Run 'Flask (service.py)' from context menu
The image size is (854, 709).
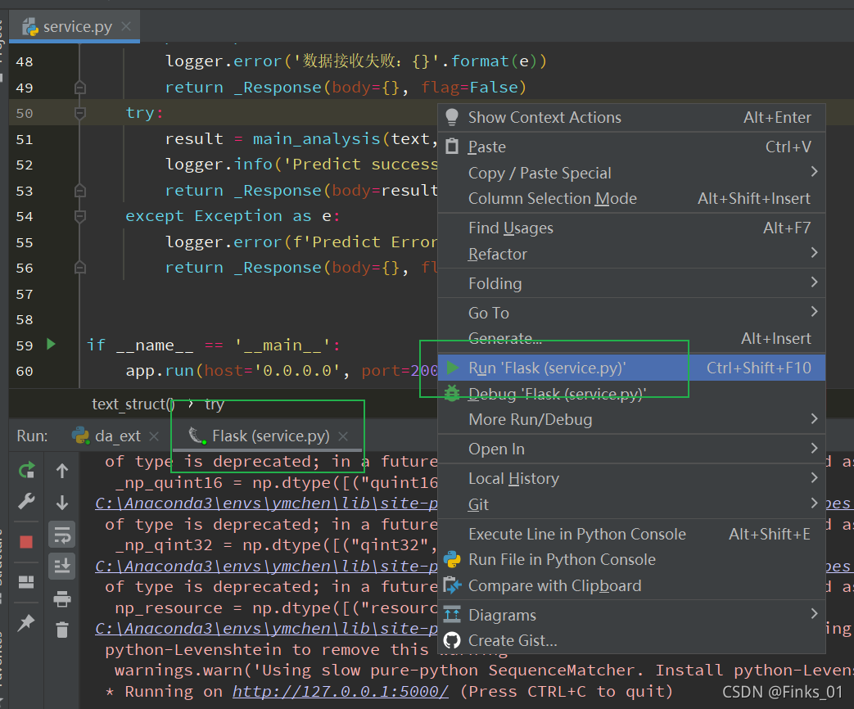tap(632, 368)
